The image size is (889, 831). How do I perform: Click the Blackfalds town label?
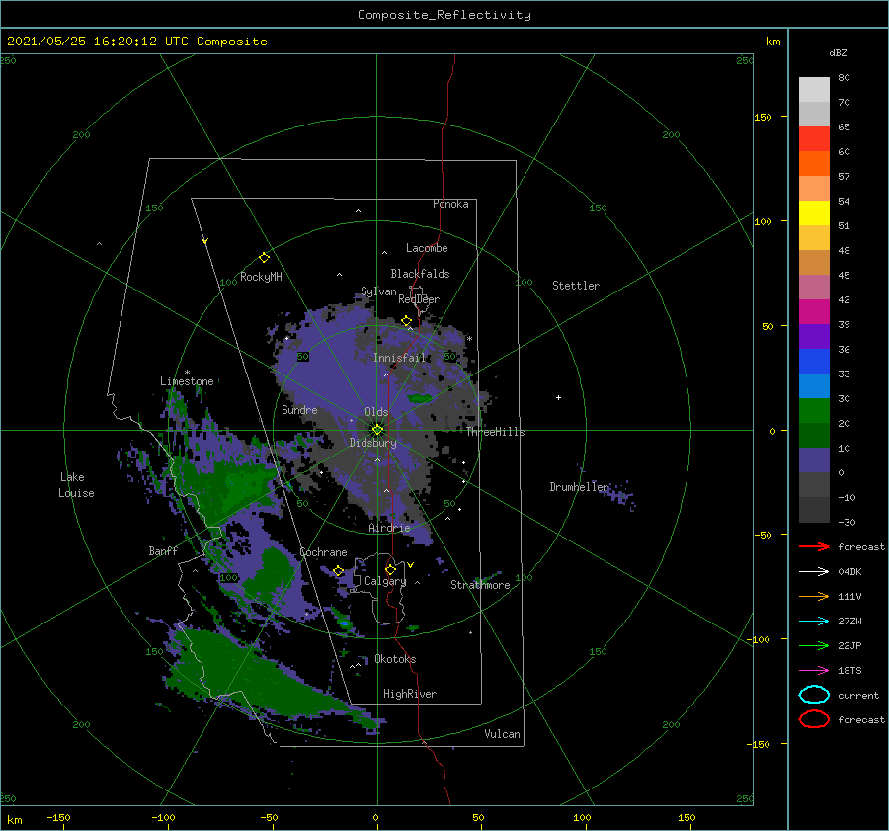(420, 274)
